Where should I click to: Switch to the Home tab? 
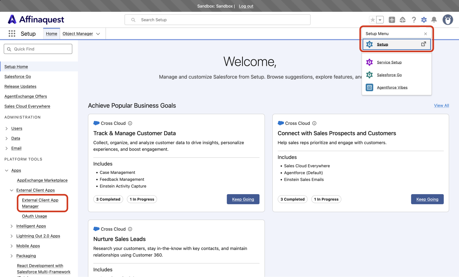pyautogui.click(x=52, y=34)
